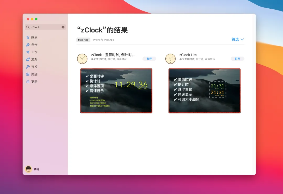Click the 工作 paper plane icon
283x194 pixels.
pos(28,52)
